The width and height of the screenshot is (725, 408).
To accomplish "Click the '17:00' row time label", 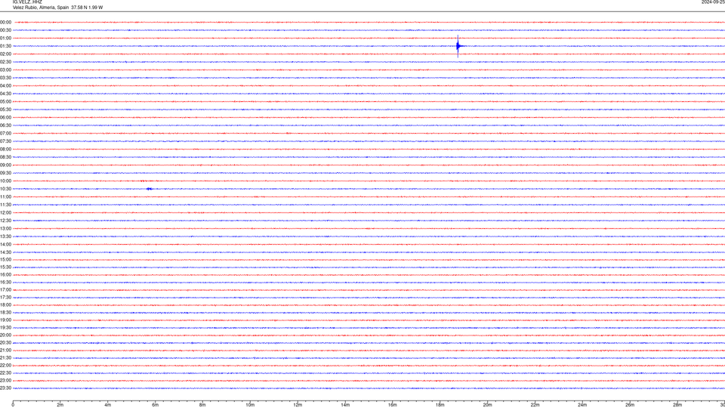I will pyautogui.click(x=5, y=290).
